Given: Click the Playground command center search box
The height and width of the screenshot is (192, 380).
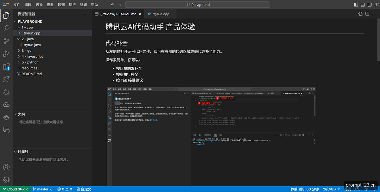Looking at the screenshot, I should click(x=198, y=5).
